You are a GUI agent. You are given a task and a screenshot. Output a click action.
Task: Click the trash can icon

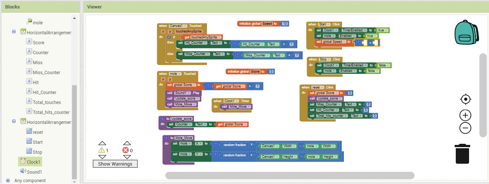point(462,154)
